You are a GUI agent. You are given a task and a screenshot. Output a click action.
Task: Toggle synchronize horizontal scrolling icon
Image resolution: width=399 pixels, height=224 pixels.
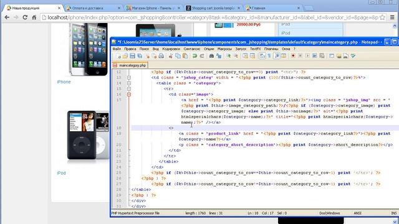click(252, 56)
